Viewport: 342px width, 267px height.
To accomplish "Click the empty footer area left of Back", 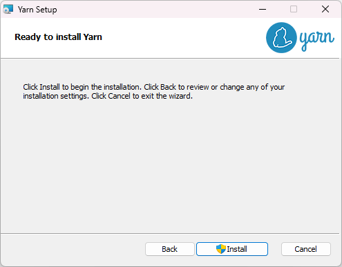I will 73,249.
